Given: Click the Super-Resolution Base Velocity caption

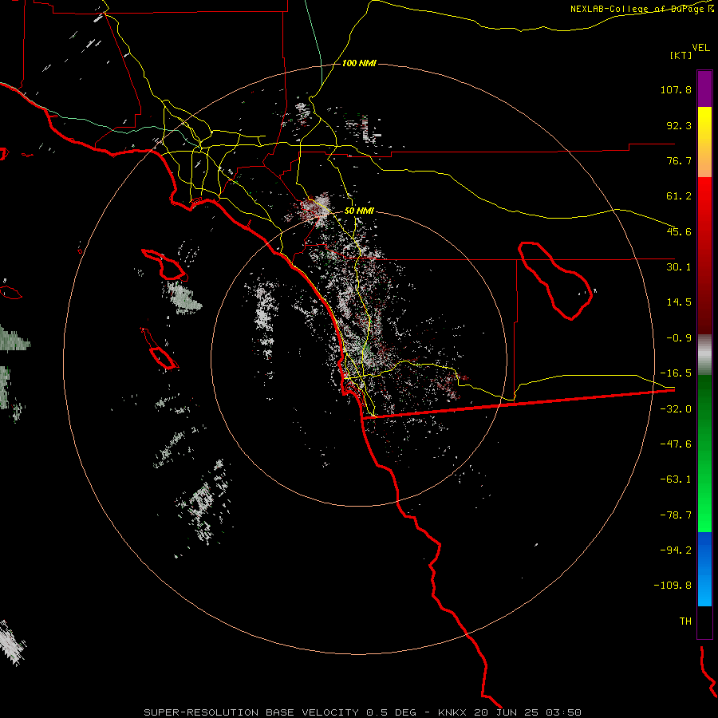Looking at the screenshot, I should pos(363,712).
